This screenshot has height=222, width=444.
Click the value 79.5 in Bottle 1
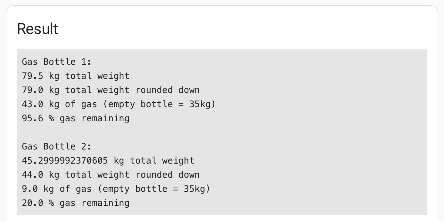pos(32,76)
